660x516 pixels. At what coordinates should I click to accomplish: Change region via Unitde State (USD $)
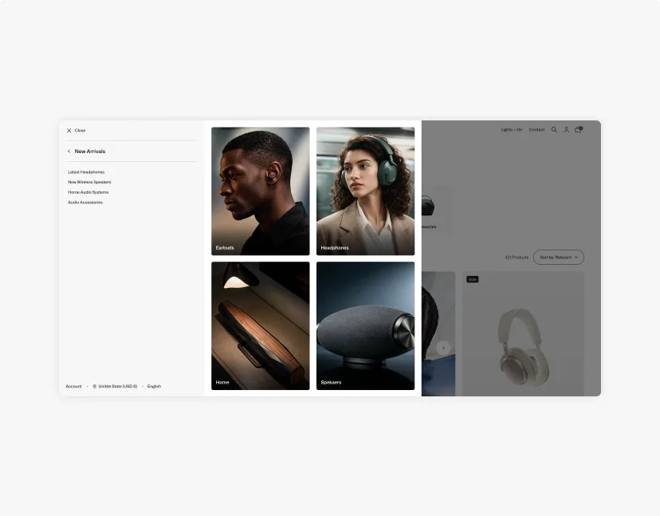[118, 386]
